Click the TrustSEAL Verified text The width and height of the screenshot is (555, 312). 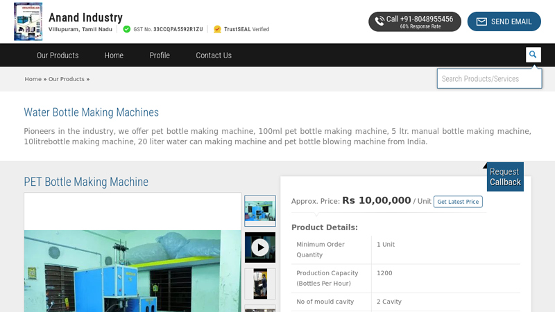pyautogui.click(x=246, y=29)
